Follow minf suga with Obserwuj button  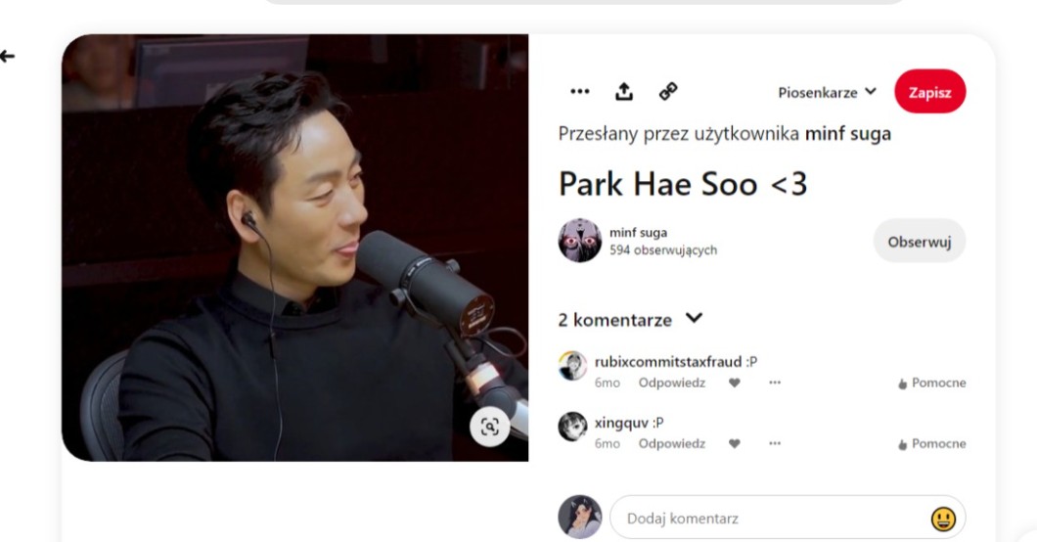pos(919,242)
